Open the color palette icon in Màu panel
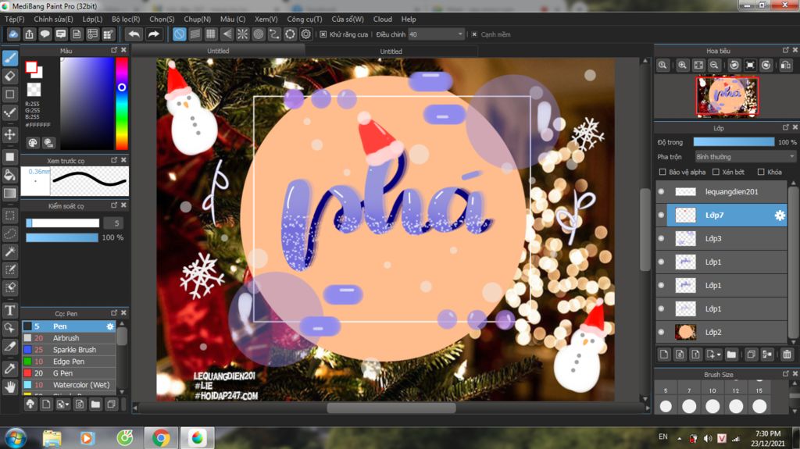The width and height of the screenshot is (800, 449). pos(33,143)
